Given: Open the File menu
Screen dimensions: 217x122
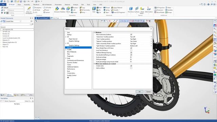Looking at the screenshot, I should (3, 4).
